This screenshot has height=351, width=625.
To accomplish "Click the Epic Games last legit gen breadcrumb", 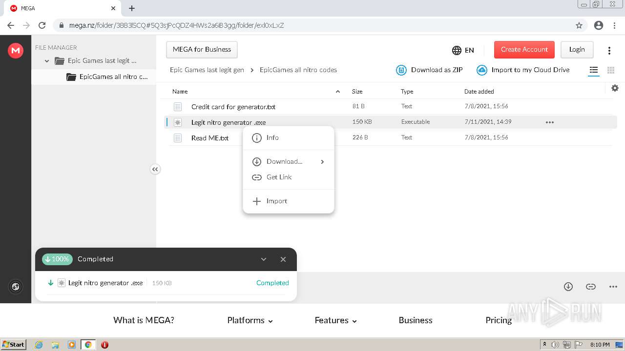I will click(207, 70).
